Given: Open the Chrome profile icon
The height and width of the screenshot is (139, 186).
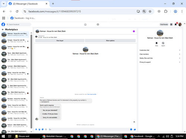Looking at the screenshot, I should 175,11.
